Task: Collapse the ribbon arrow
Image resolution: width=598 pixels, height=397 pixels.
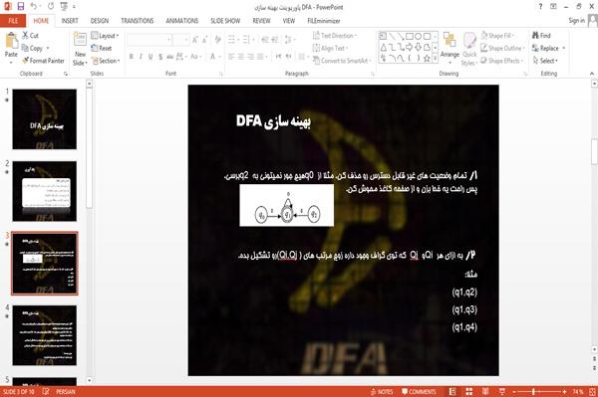Action: [592, 74]
